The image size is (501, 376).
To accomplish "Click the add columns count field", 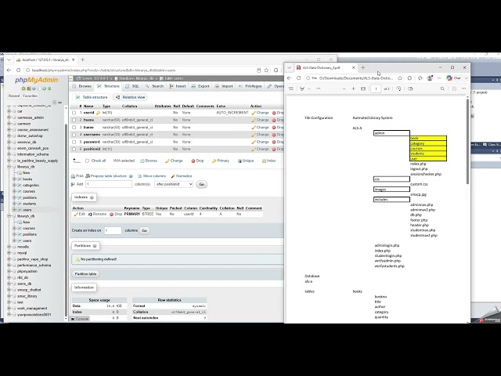I will click(x=109, y=184).
